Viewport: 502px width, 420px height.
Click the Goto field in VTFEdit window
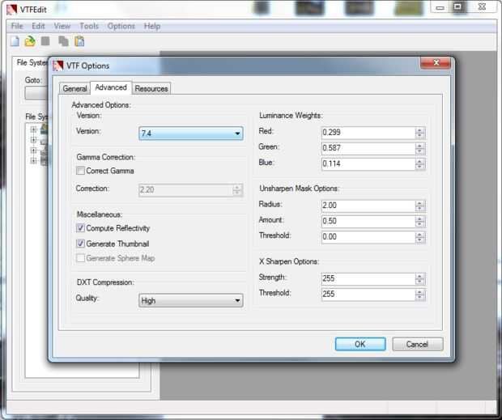coord(36,93)
